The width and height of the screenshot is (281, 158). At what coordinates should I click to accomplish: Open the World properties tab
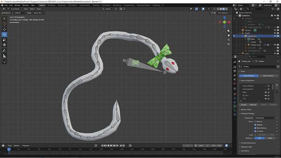235,83
